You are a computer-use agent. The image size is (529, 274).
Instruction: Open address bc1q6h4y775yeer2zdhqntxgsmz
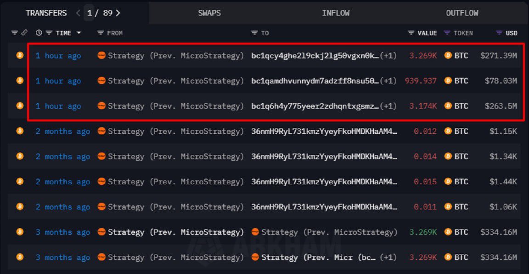[315, 106]
